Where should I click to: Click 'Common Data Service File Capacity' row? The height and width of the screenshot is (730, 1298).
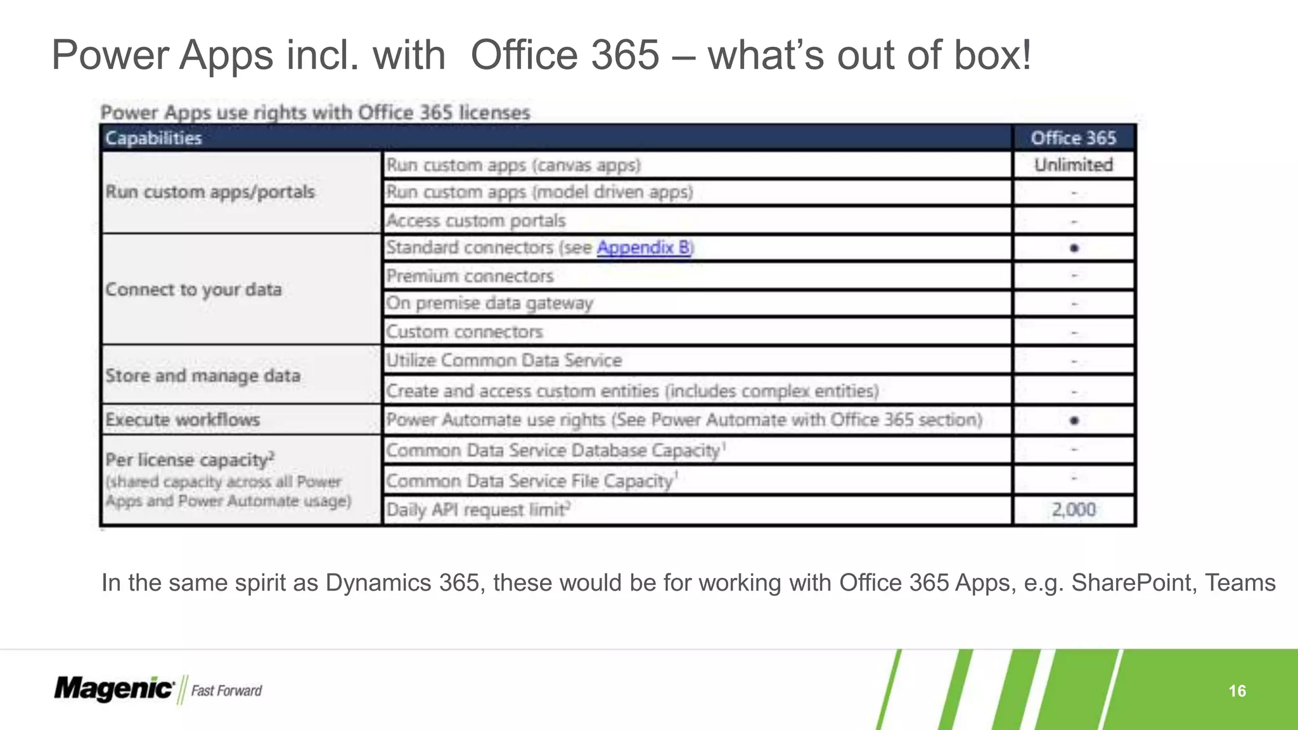697,480
